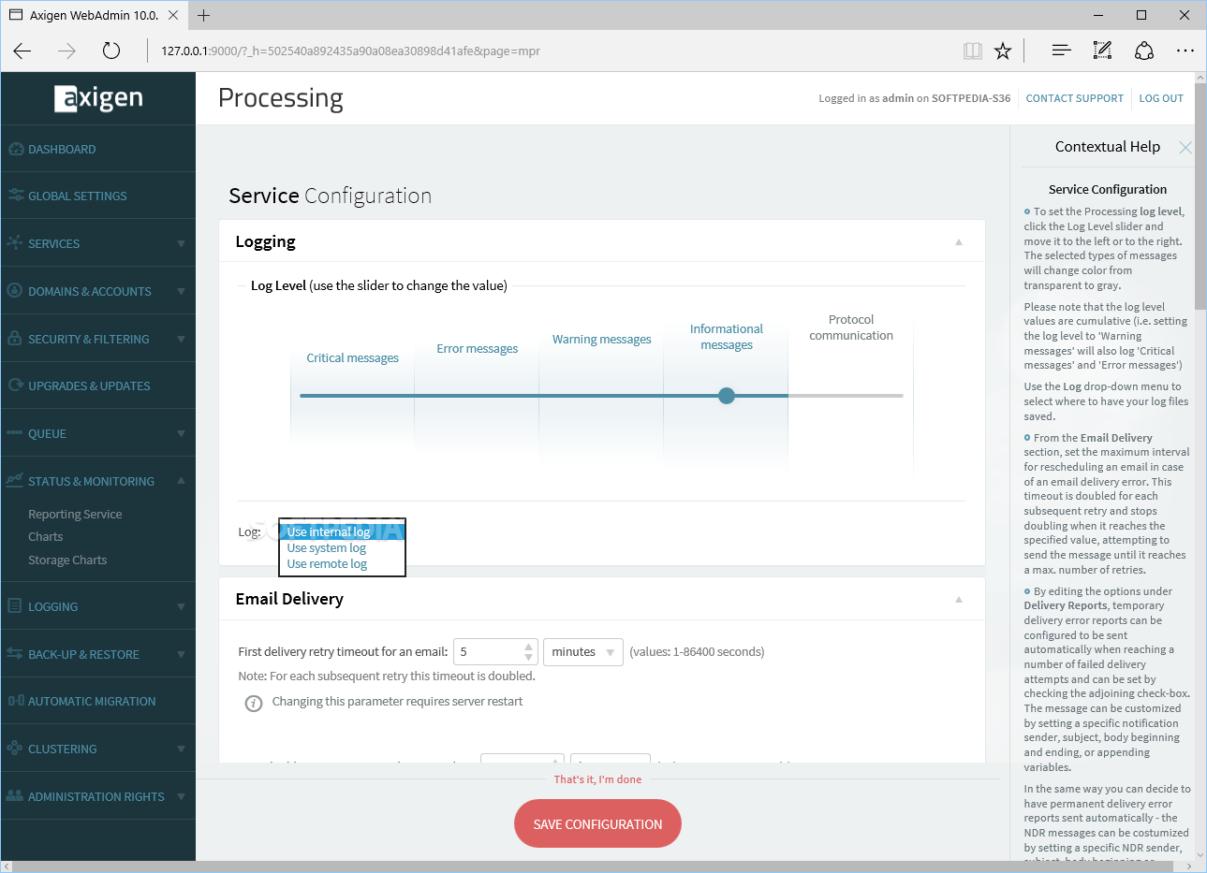This screenshot has width=1207, height=873.
Task: Open Storage Charts submenu item
Action: pyautogui.click(x=67, y=560)
